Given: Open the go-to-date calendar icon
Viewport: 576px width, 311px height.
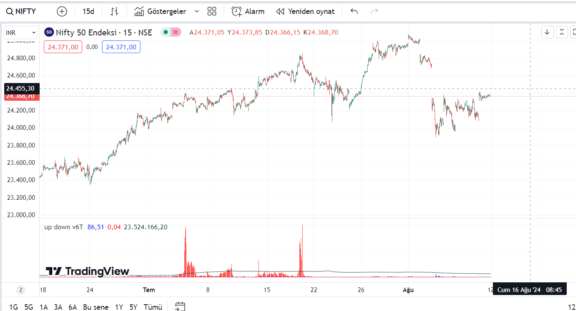Looking at the screenshot, I should point(180,306).
